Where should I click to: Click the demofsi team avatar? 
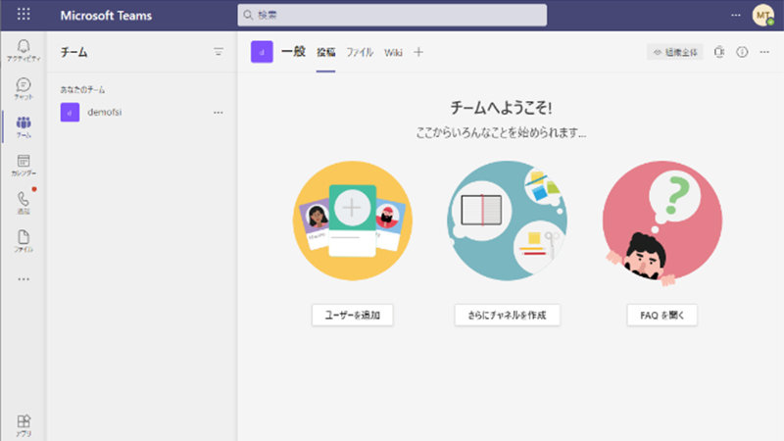click(70, 113)
